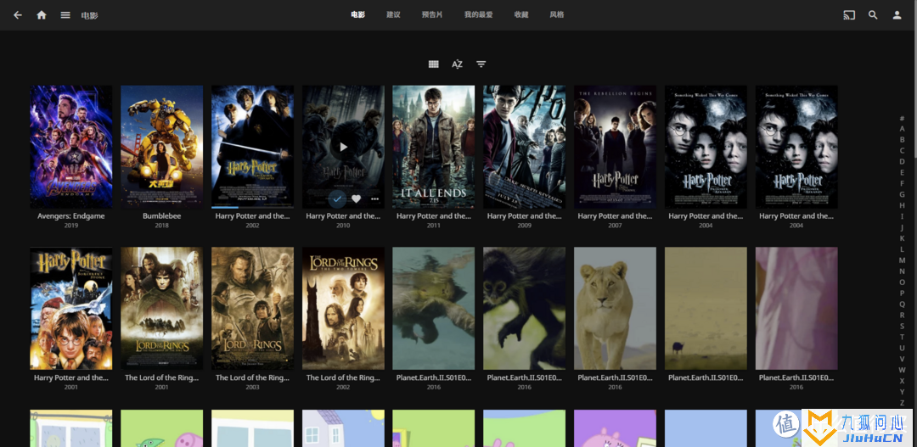
Task: Switch to the 收藏 tab
Action: [x=521, y=14]
